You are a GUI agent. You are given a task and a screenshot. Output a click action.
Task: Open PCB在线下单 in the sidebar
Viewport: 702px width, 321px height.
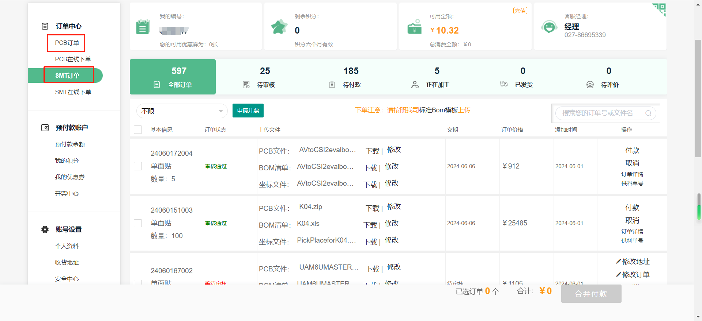point(73,59)
